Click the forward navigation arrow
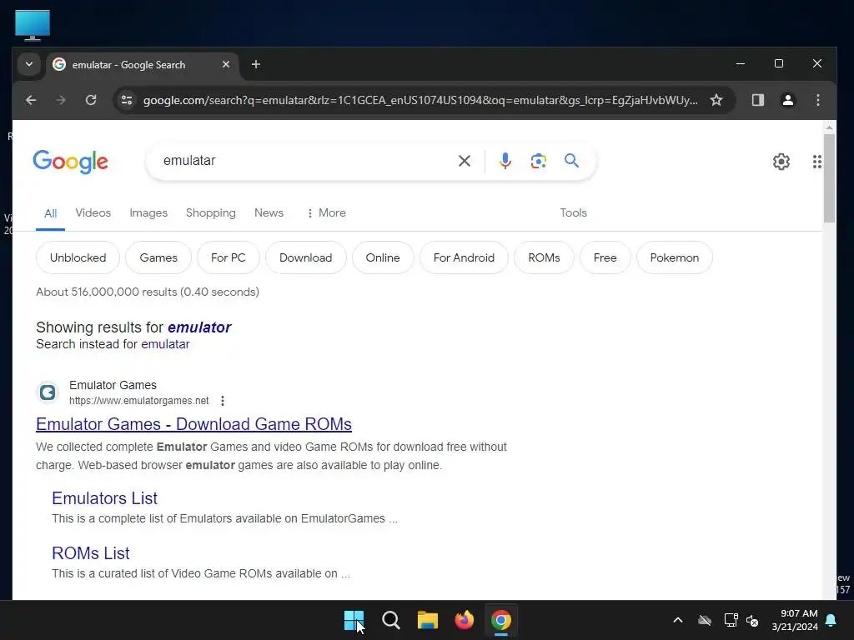This screenshot has height=640, width=854. click(x=61, y=100)
